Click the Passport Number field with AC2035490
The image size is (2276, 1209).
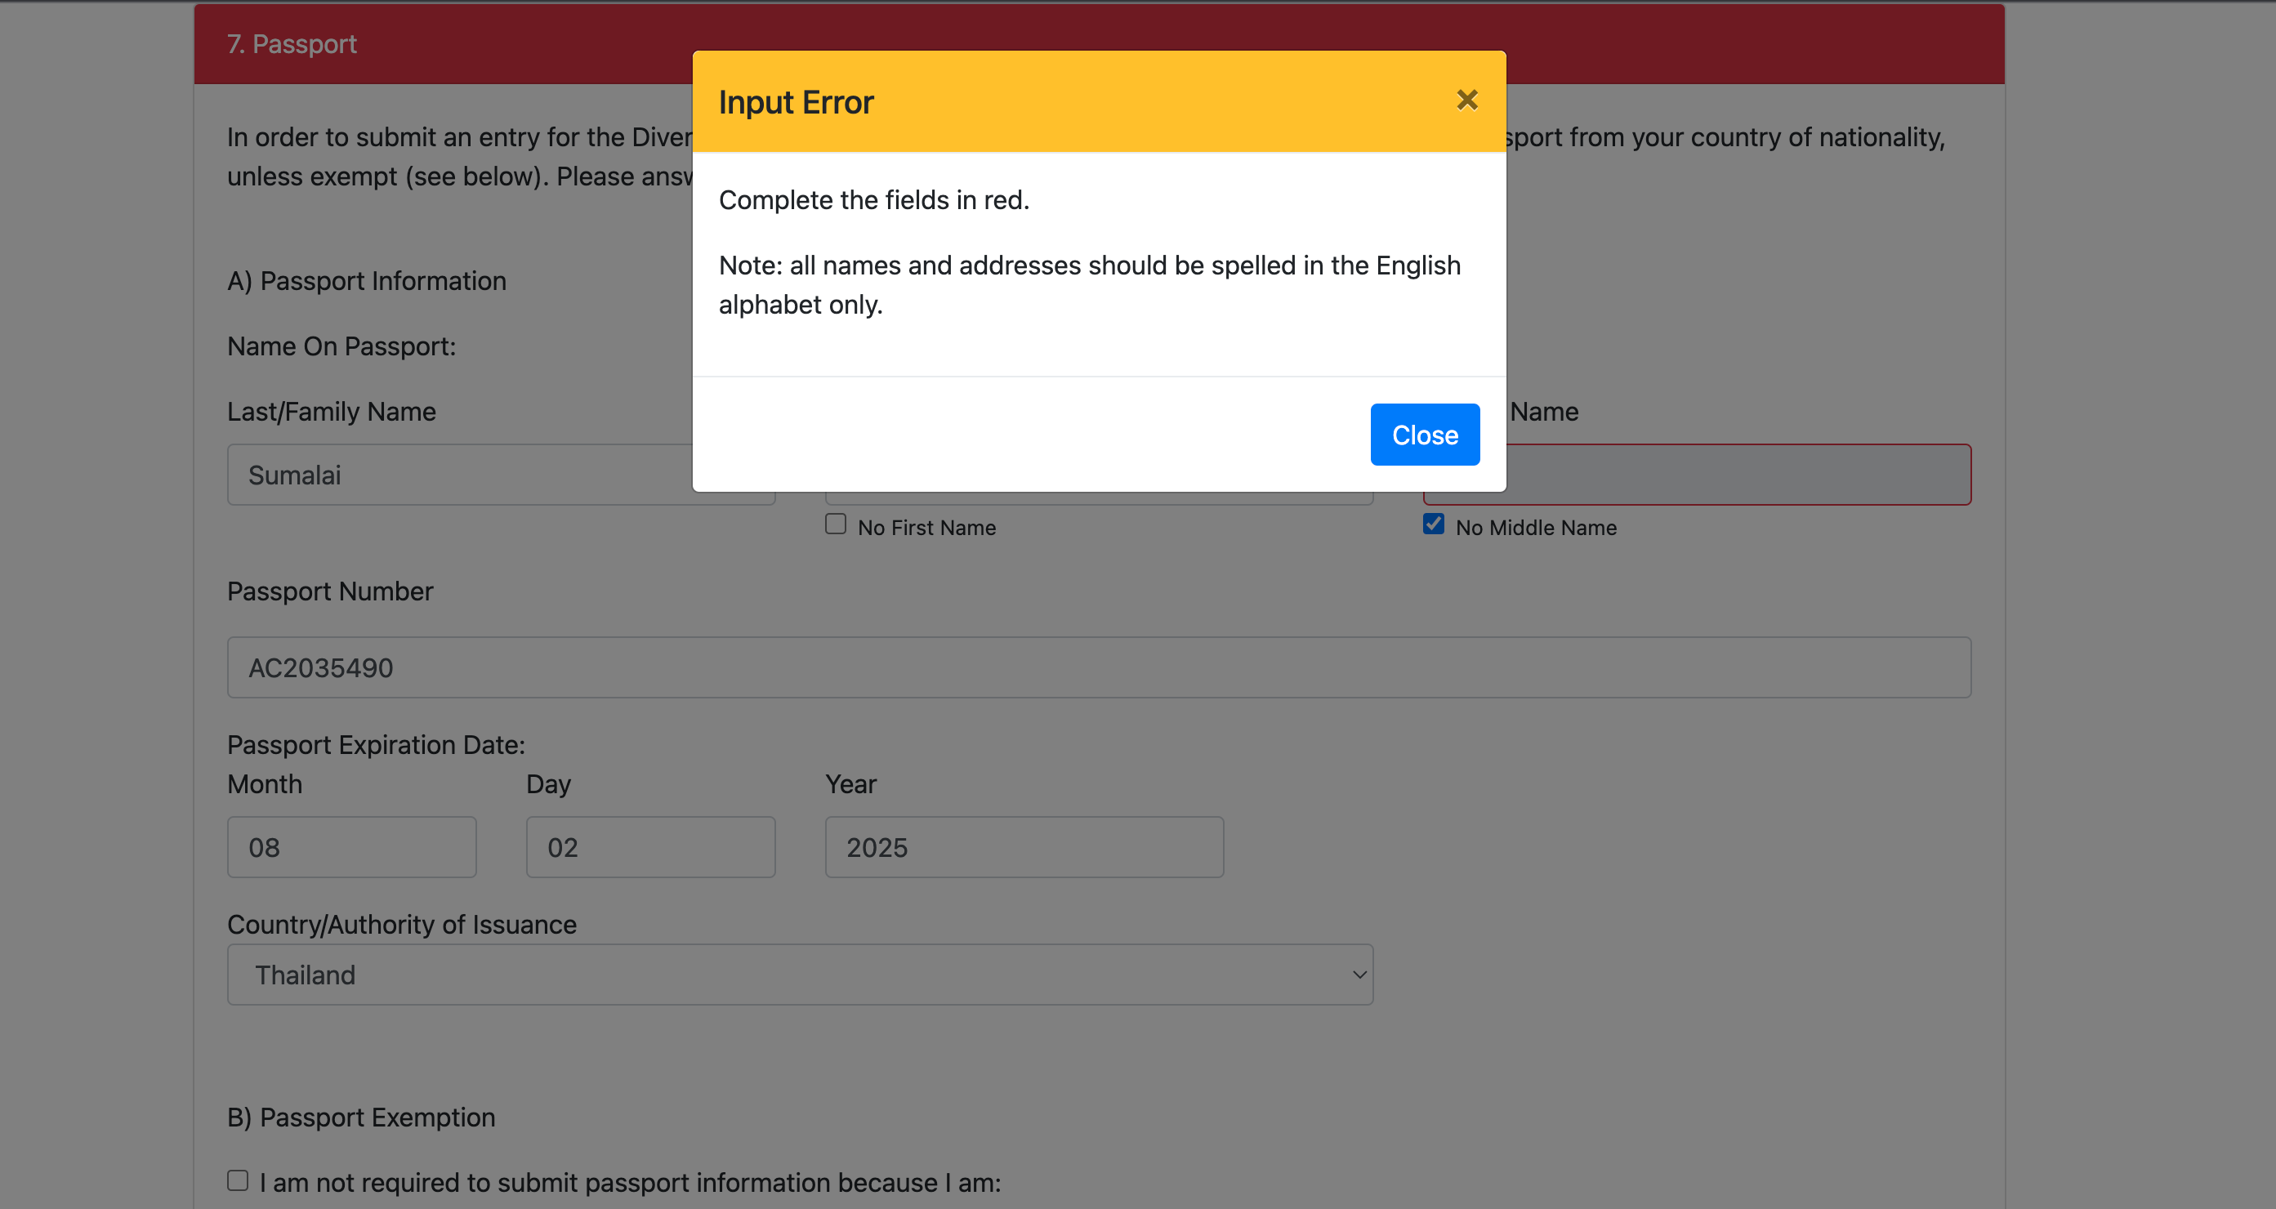[x=1098, y=667]
